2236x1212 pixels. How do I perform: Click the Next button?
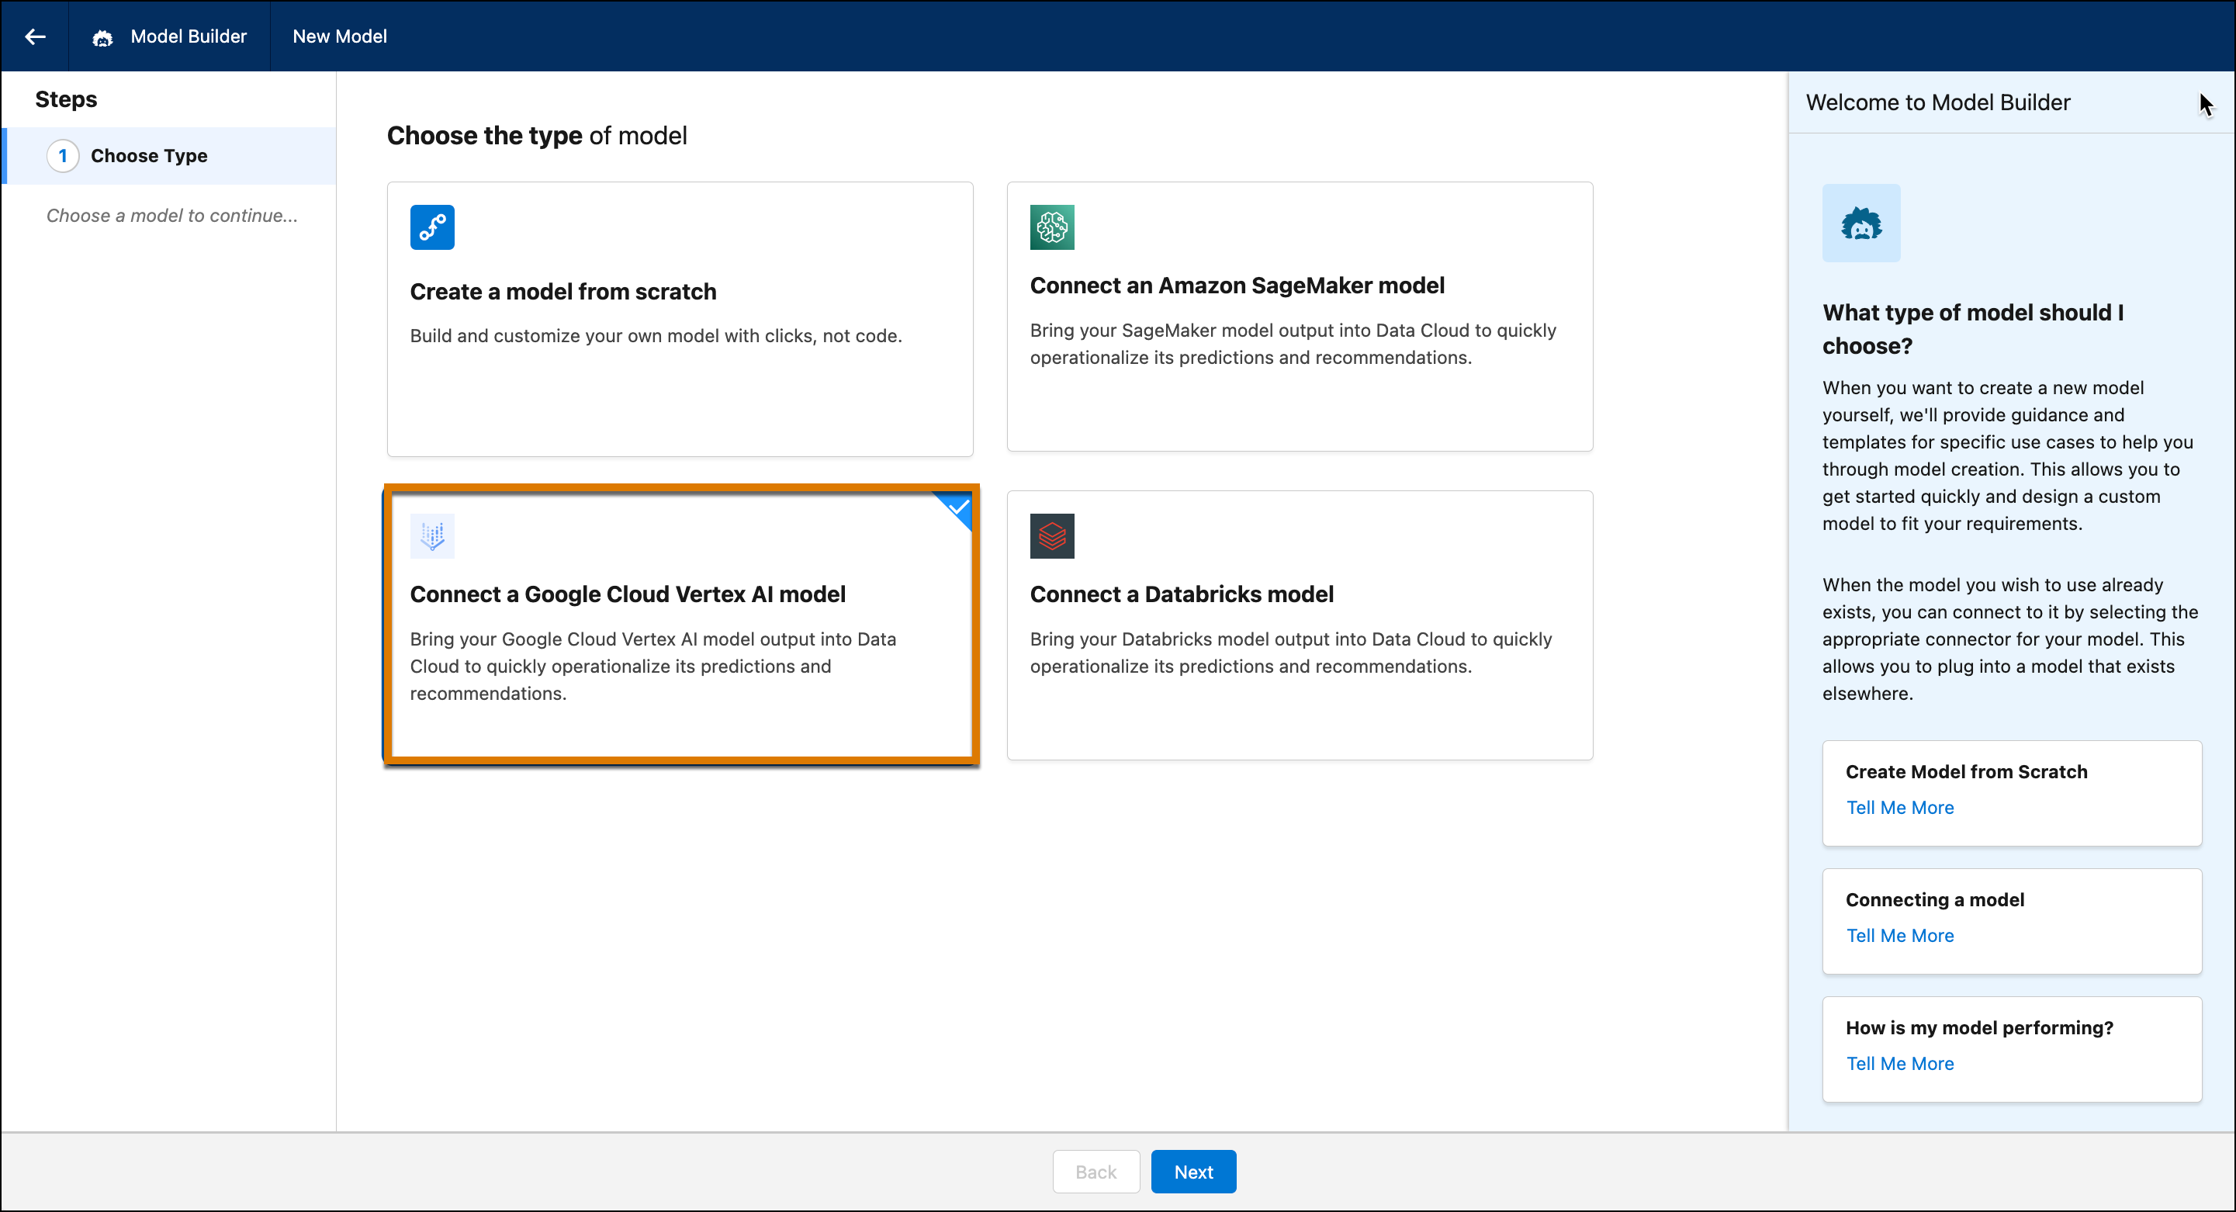coord(1193,1172)
